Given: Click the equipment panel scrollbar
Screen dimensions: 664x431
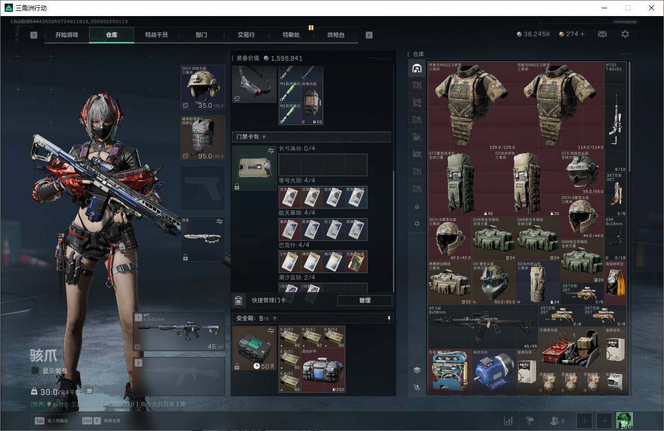Looking at the screenshot, I should [x=394, y=231].
